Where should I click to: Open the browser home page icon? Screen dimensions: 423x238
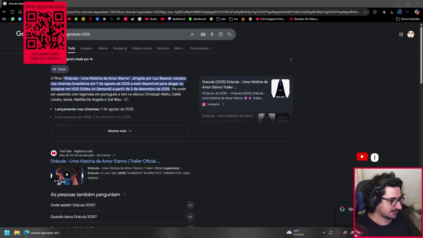20,12
